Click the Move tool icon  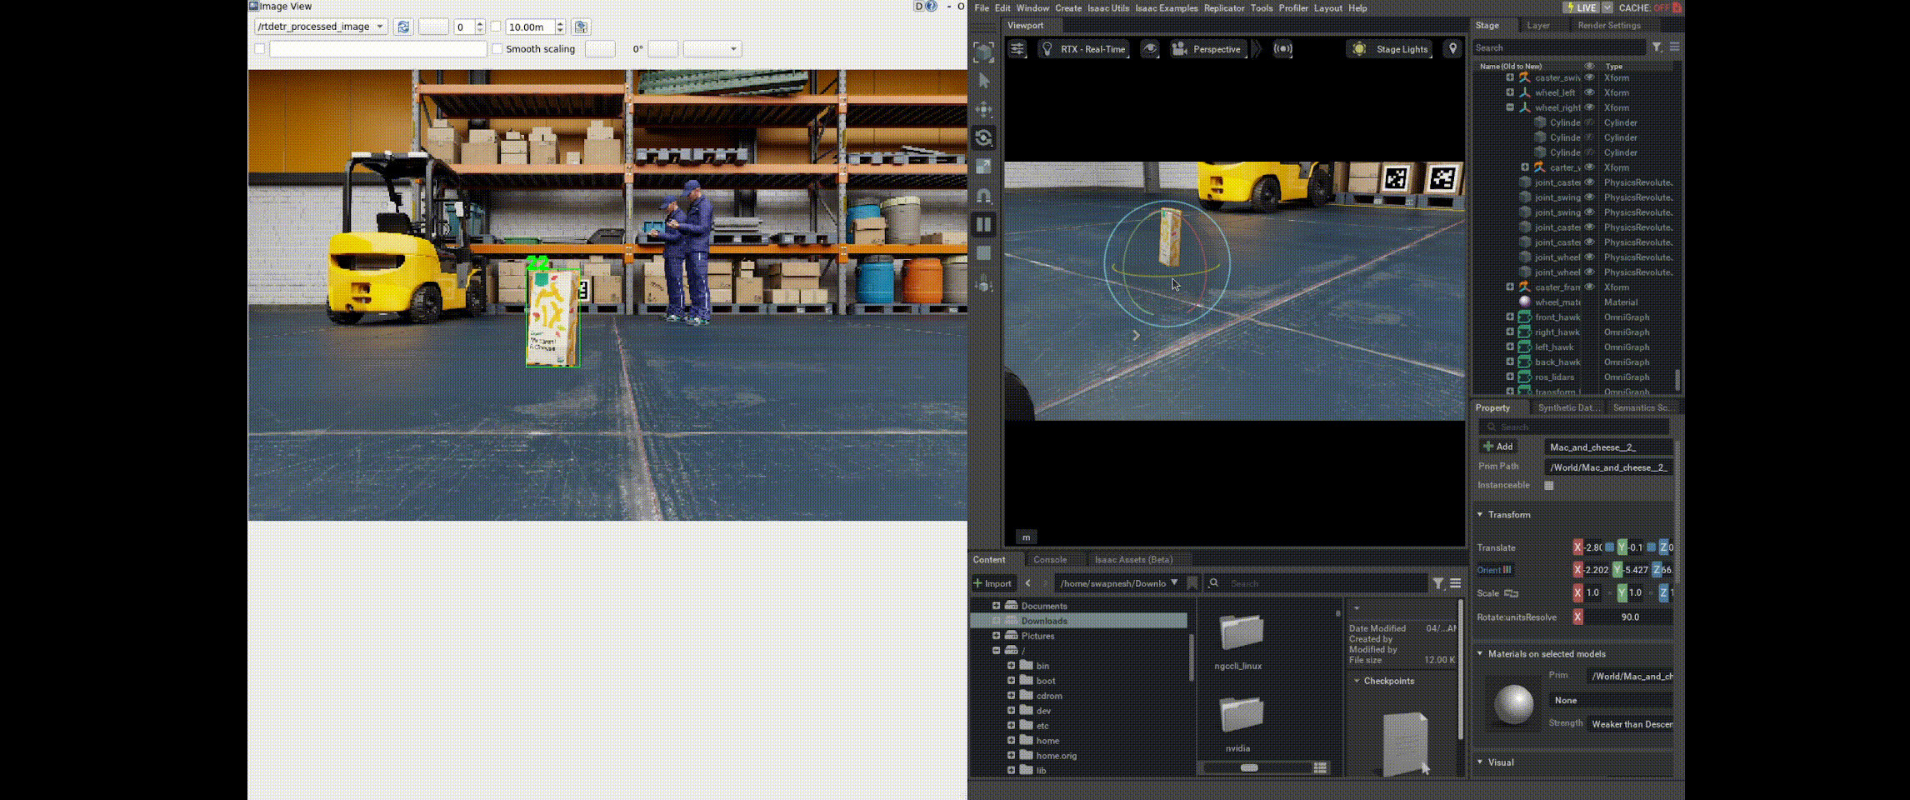click(983, 109)
